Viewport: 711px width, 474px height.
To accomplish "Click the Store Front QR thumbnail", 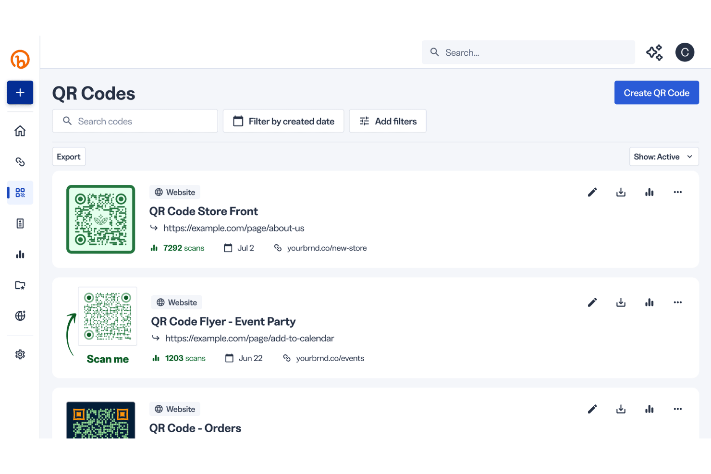I will (x=101, y=219).
